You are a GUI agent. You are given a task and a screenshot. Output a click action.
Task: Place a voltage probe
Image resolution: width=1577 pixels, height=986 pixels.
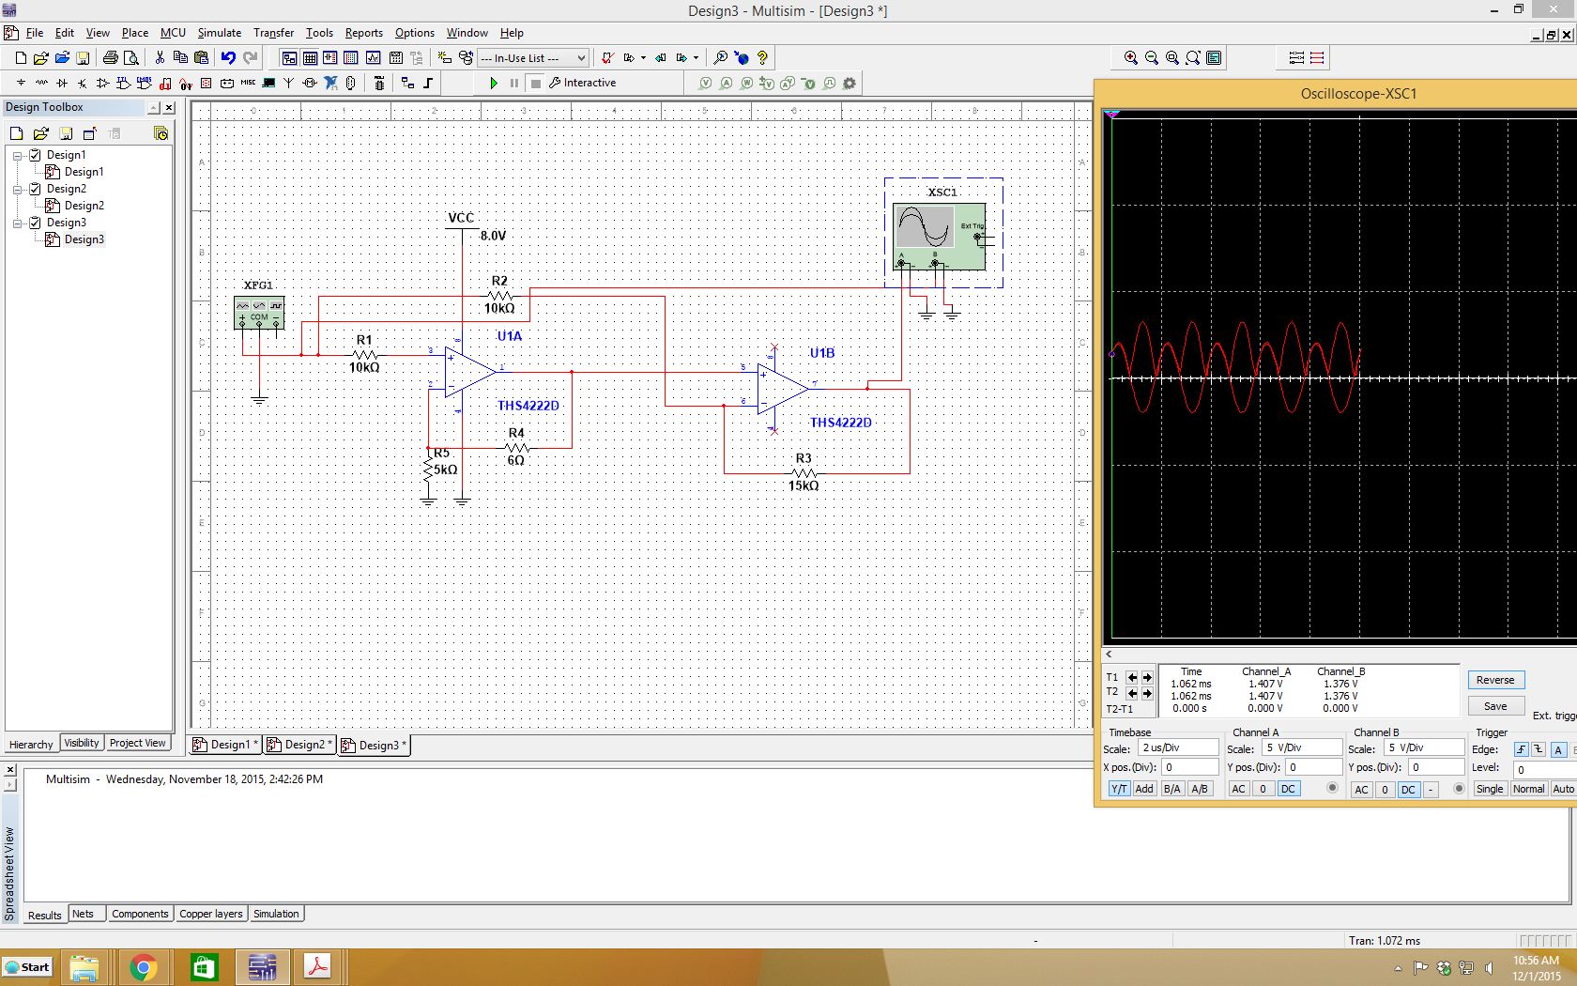[706, 84]
